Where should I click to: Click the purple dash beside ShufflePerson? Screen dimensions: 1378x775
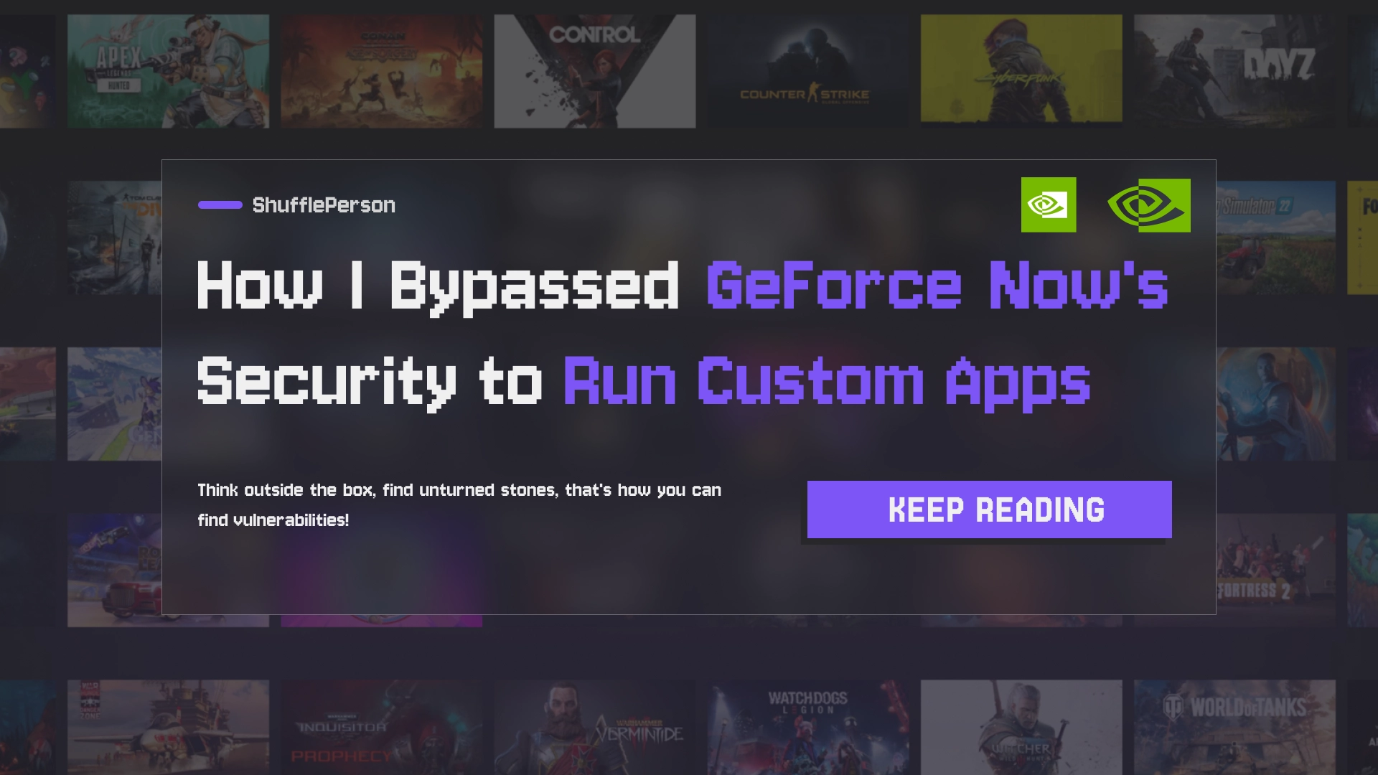(x=220, y=205)
